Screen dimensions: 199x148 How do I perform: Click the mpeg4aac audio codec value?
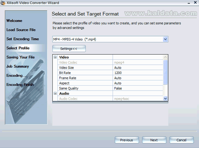point(122,99)
